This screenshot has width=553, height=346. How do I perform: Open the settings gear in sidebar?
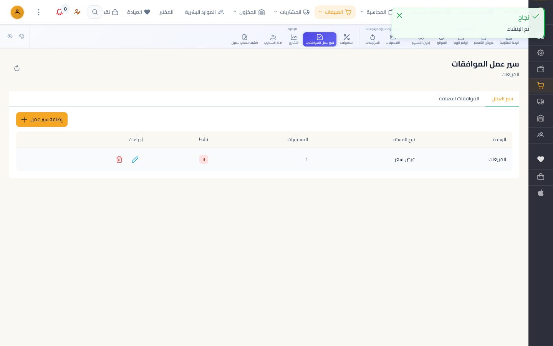point(541,53)
